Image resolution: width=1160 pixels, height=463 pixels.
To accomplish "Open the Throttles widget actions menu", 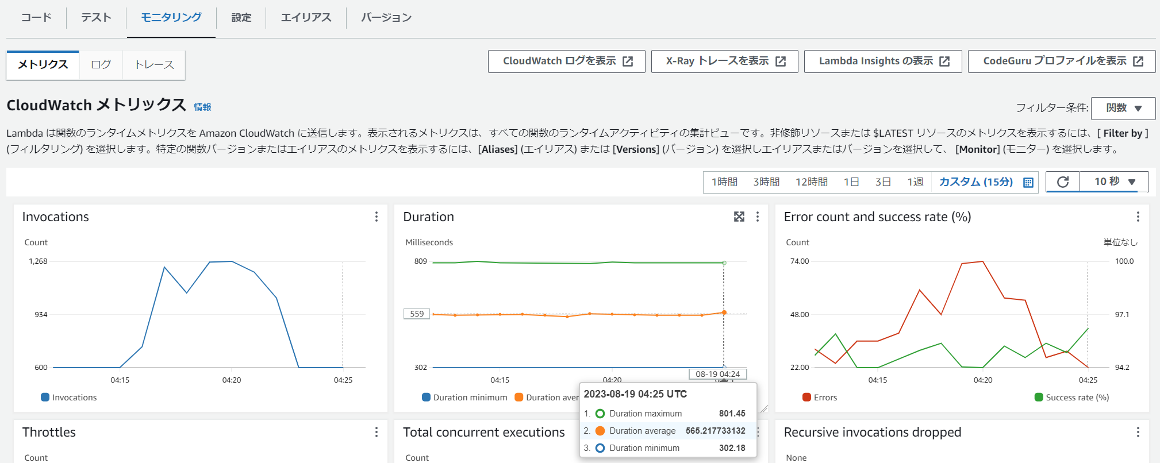I will pos(377,432).
